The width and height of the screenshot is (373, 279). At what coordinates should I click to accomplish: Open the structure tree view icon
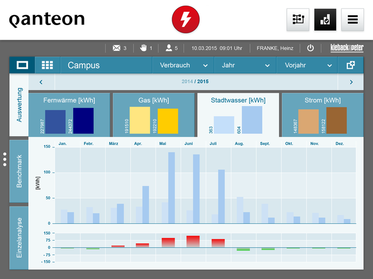coord(298,20)
